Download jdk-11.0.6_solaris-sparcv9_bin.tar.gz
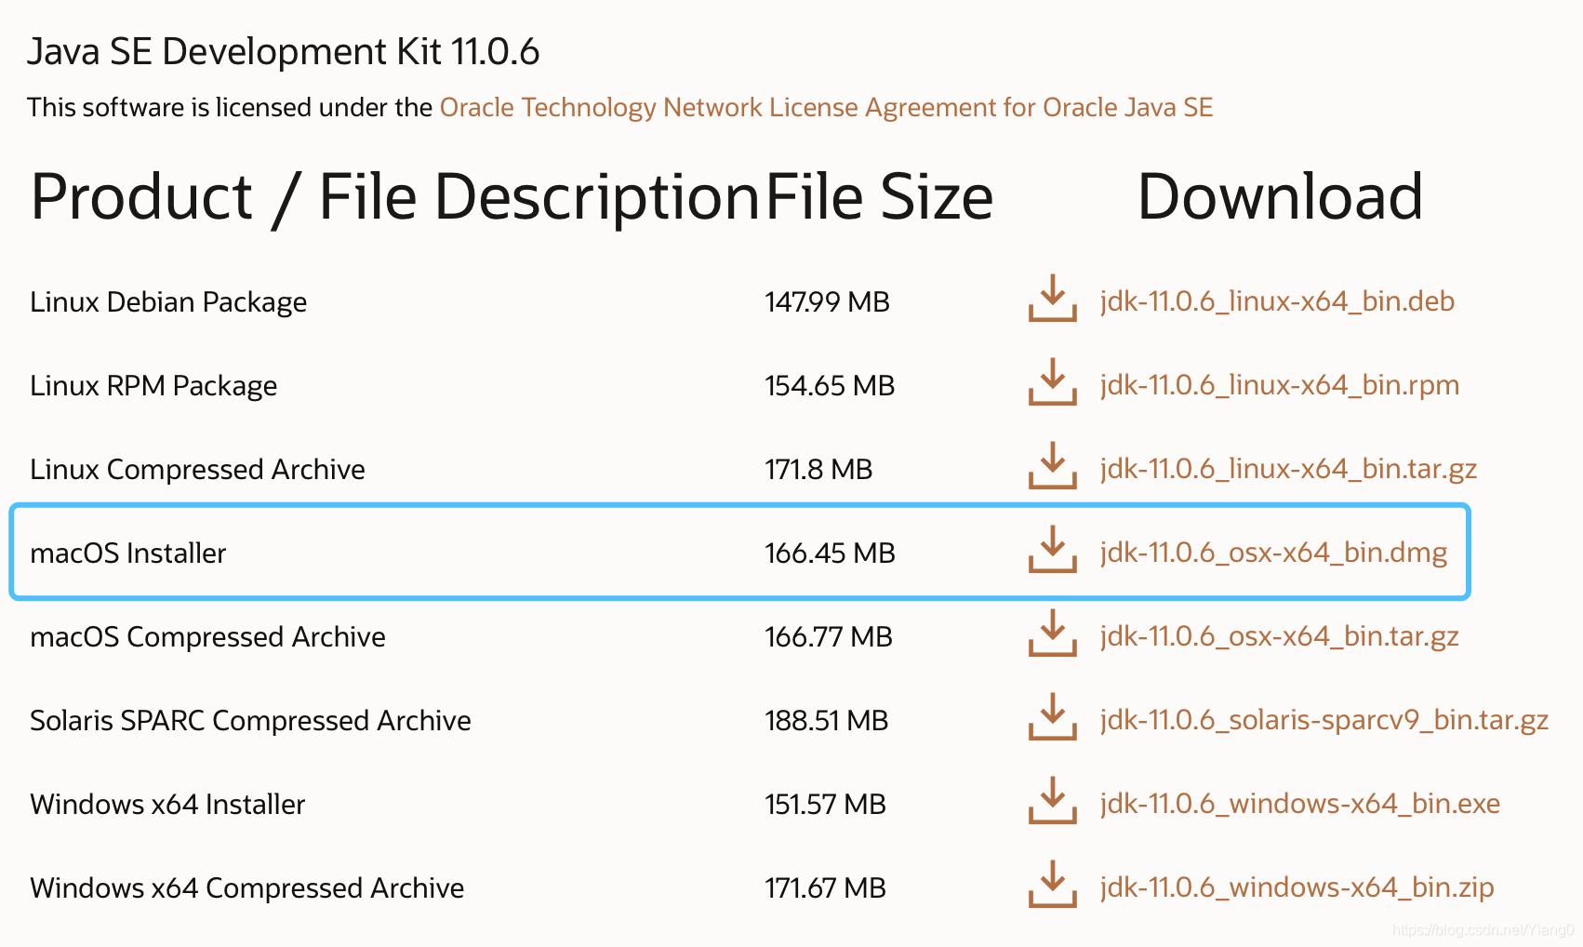The height and width of the screenshot is (947, 1583). 1324,720
